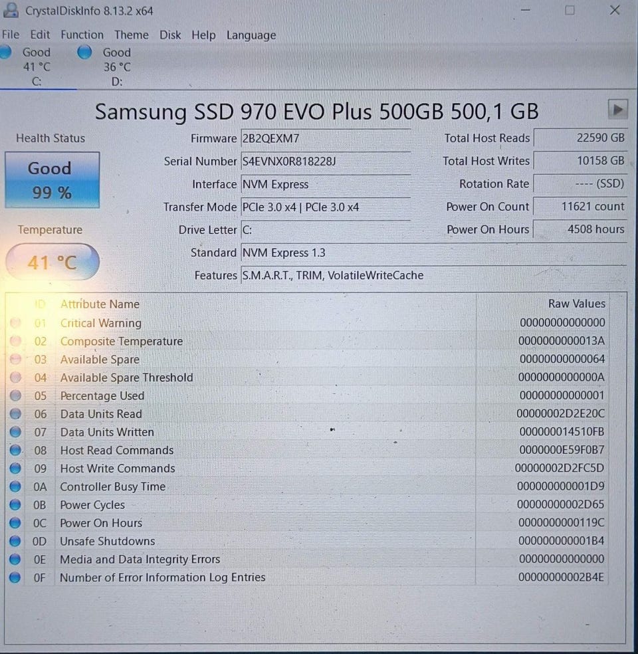
Task: Click the status orb for Host Write Commands
Action: point(15,468)
